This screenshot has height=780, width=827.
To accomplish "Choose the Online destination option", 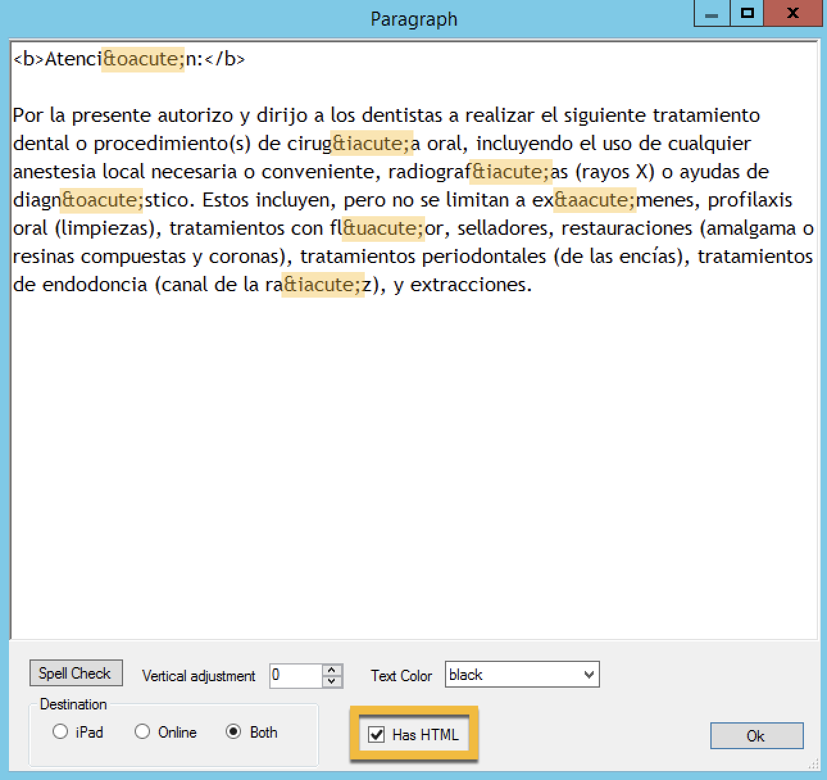I will coord(142,732).
